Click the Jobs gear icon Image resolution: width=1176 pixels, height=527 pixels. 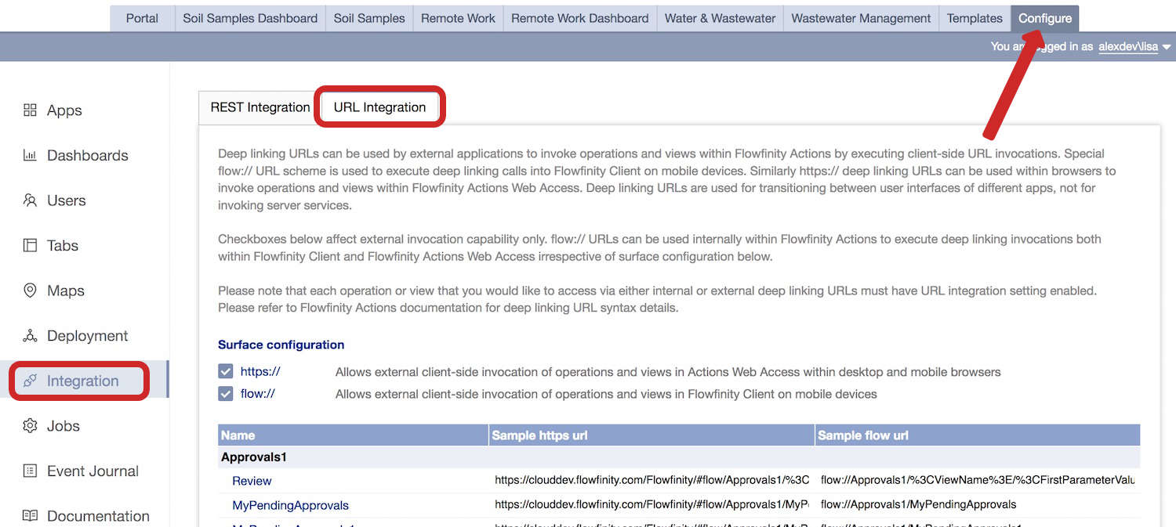click(x=30, y=426)
